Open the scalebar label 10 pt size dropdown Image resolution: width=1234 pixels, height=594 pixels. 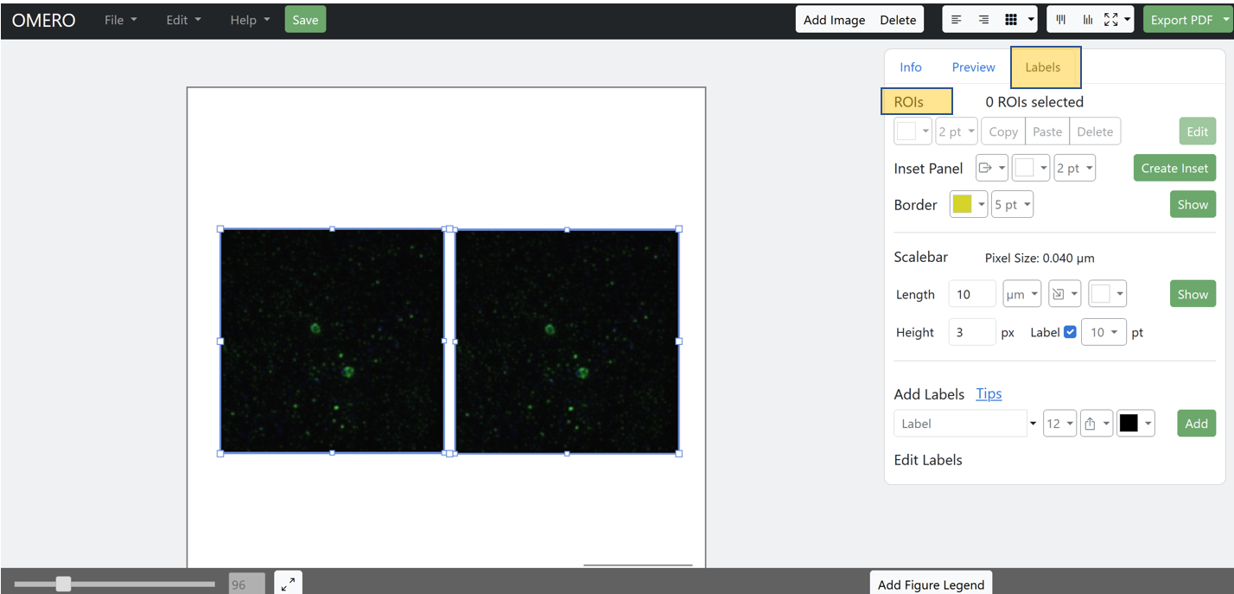coord(1104,332)
